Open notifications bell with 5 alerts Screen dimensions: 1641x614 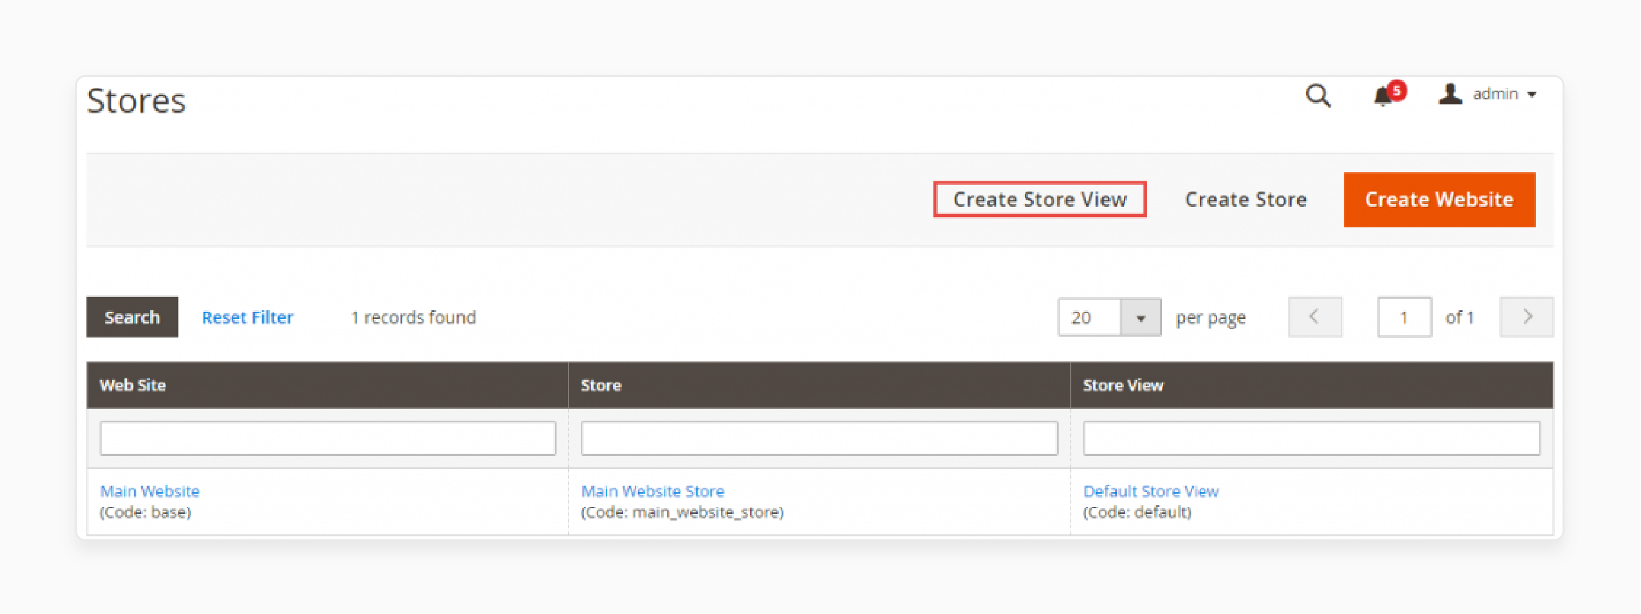pyautogui.click(x=1389, y=94)
